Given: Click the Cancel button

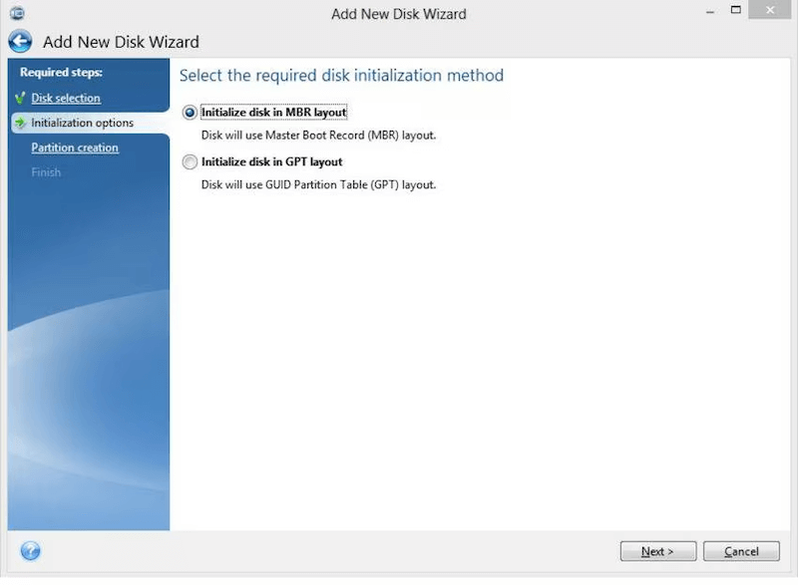Looking at the screenshot, I should tap(741, 551).
